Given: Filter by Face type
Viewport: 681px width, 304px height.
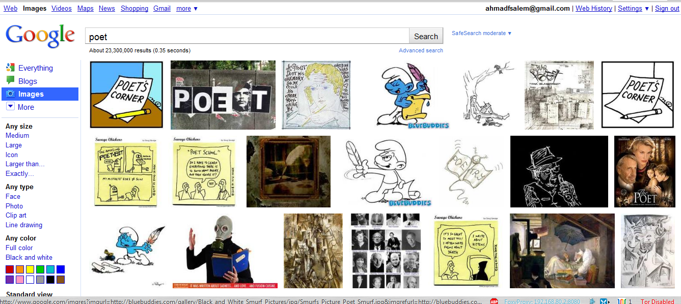Looking at the screenshot, I should point(13,196).
